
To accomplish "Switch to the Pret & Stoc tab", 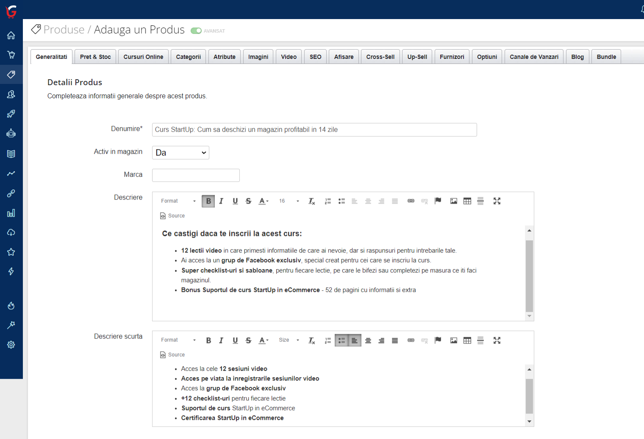I will [95, 57].
